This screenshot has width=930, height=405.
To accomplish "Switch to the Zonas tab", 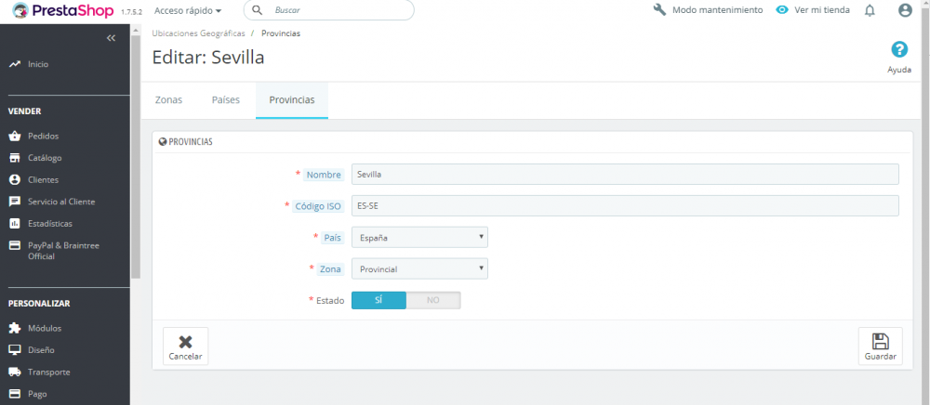I will 168,99.
